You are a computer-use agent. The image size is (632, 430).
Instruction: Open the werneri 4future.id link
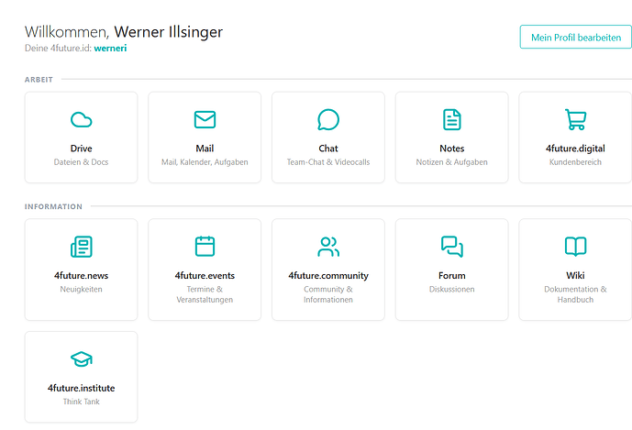(x=110, y=48)
